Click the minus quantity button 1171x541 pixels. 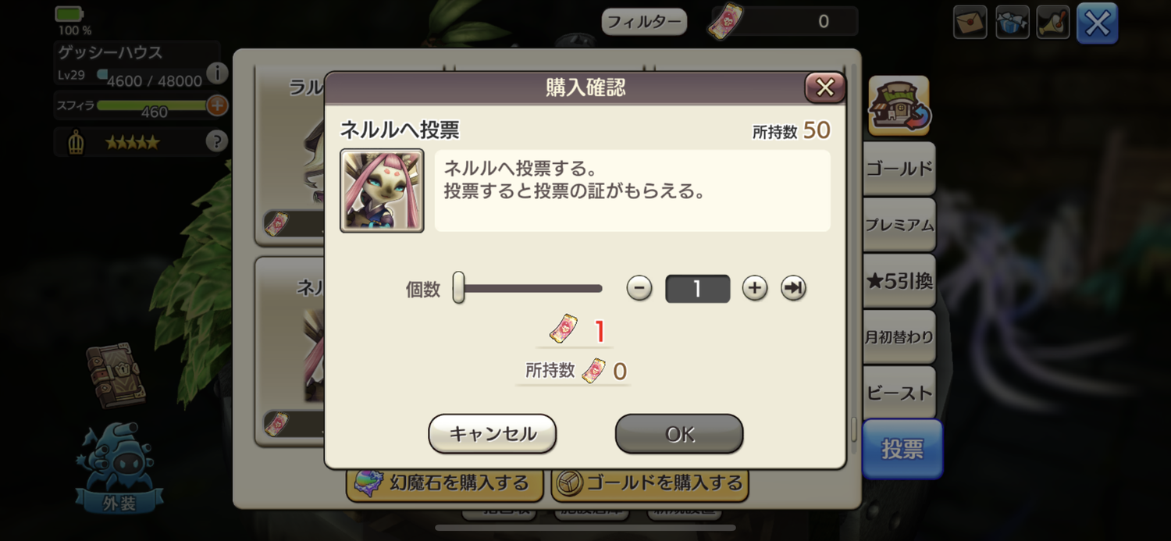coord(639,289)
